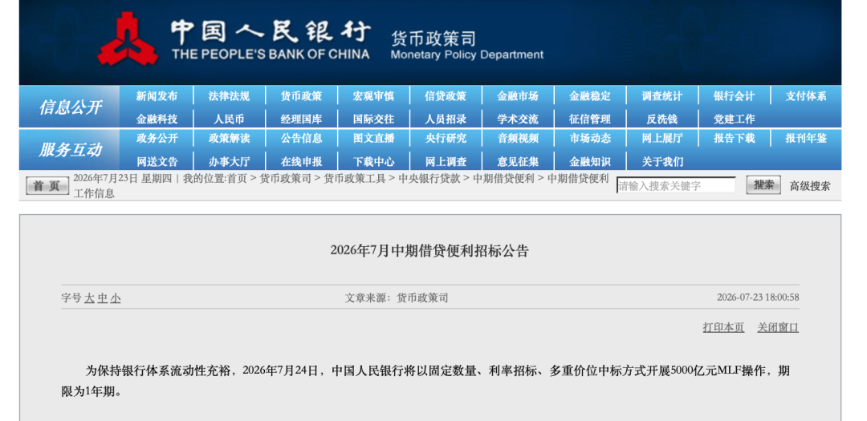Select 央行研究 in the menu
The height and width of the screenshot is (421, 867).
pyautogui.click(x=446, y=138)
